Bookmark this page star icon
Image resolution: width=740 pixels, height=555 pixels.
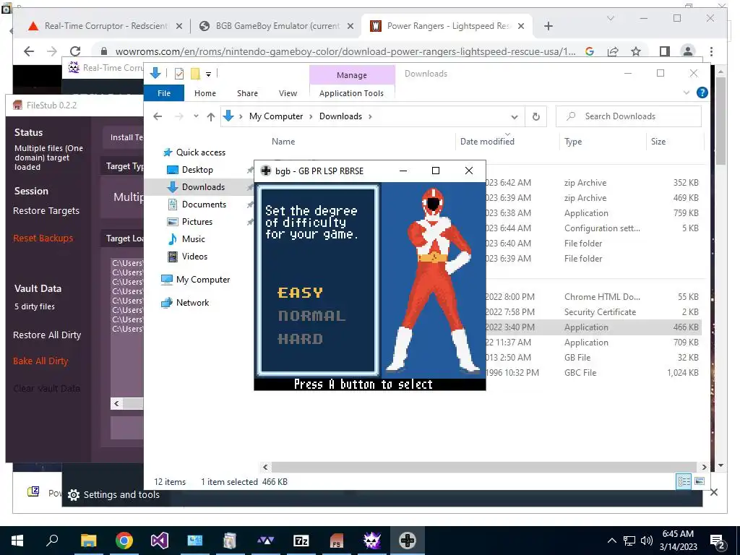(x=636, y=51)
